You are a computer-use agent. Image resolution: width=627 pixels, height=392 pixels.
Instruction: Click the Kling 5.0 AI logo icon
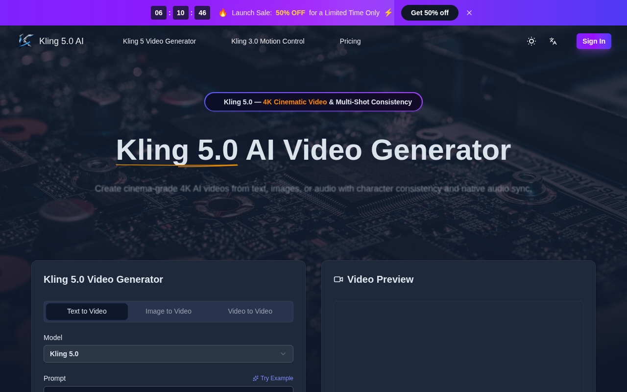(x=25, y=41)
